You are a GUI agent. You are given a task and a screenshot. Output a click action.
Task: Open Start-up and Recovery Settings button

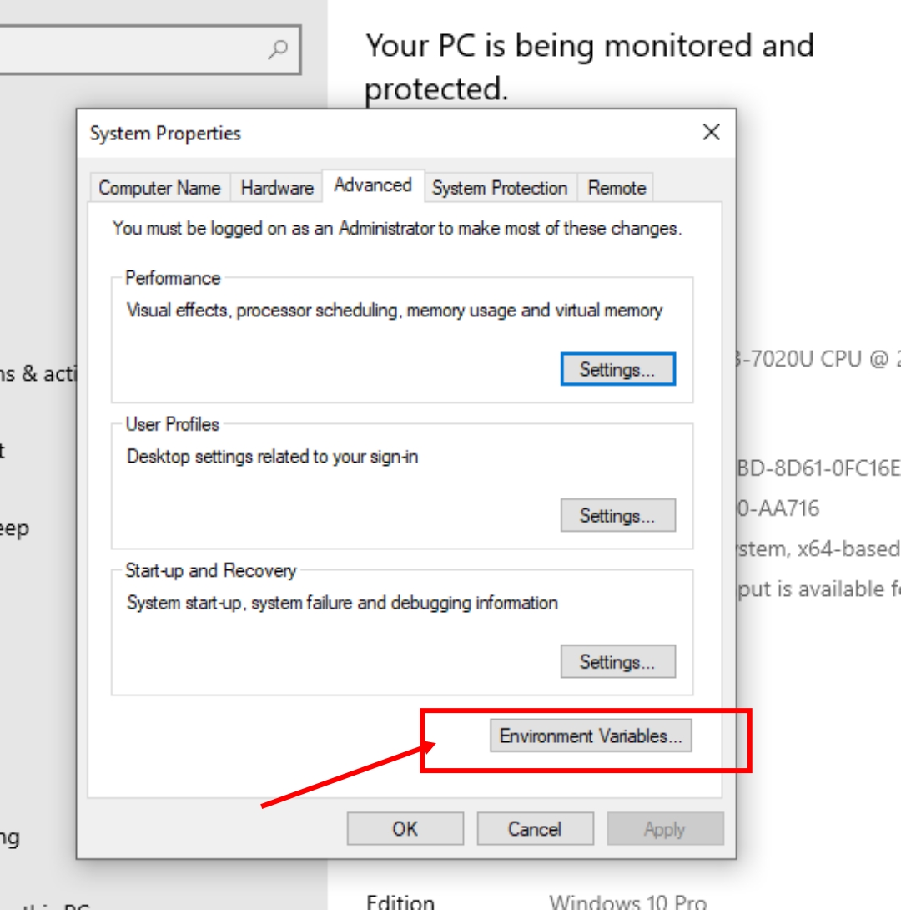click(617, 662)
